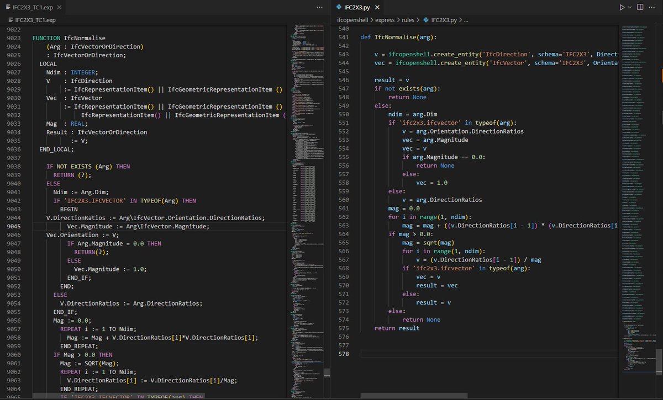Click line number 9023 in left editor
Viewport: 663px width, 400px height.
pyautogui.click(x=15, y=38)
